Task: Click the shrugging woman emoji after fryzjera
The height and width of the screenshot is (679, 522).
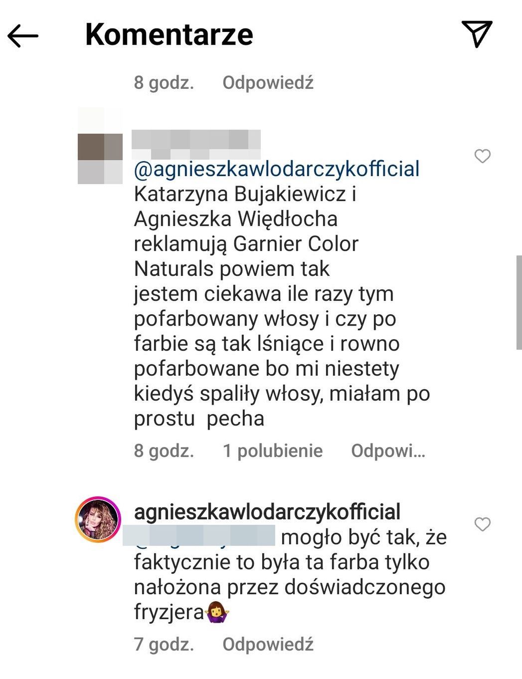Action: [216, 612]
